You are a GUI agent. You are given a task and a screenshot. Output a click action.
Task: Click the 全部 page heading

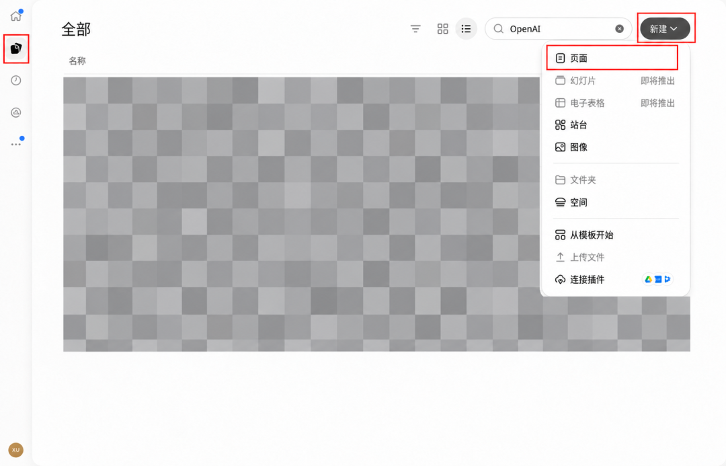(x=76, y=29)
